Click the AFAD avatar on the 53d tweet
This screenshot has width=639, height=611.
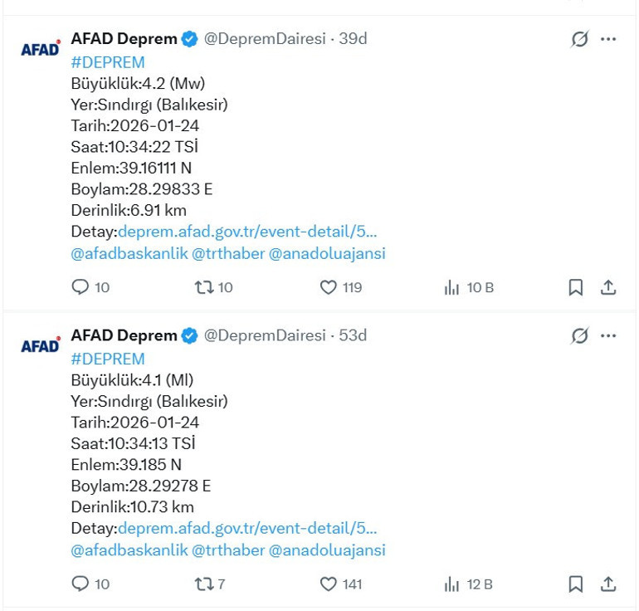(41, 345)
